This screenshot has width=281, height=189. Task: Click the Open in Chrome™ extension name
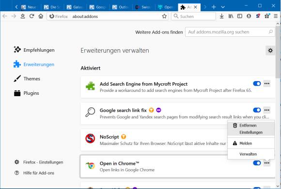[x=119, y=163]
